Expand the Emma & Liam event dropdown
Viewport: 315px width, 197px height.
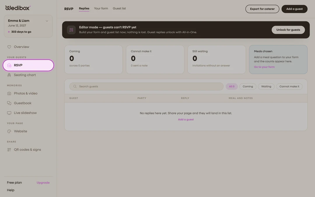47,21
